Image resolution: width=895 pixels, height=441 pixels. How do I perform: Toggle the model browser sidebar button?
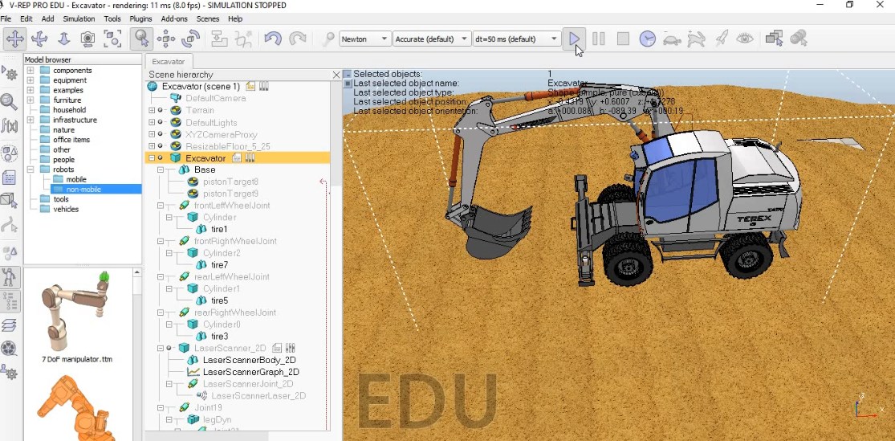coord(10,278)
